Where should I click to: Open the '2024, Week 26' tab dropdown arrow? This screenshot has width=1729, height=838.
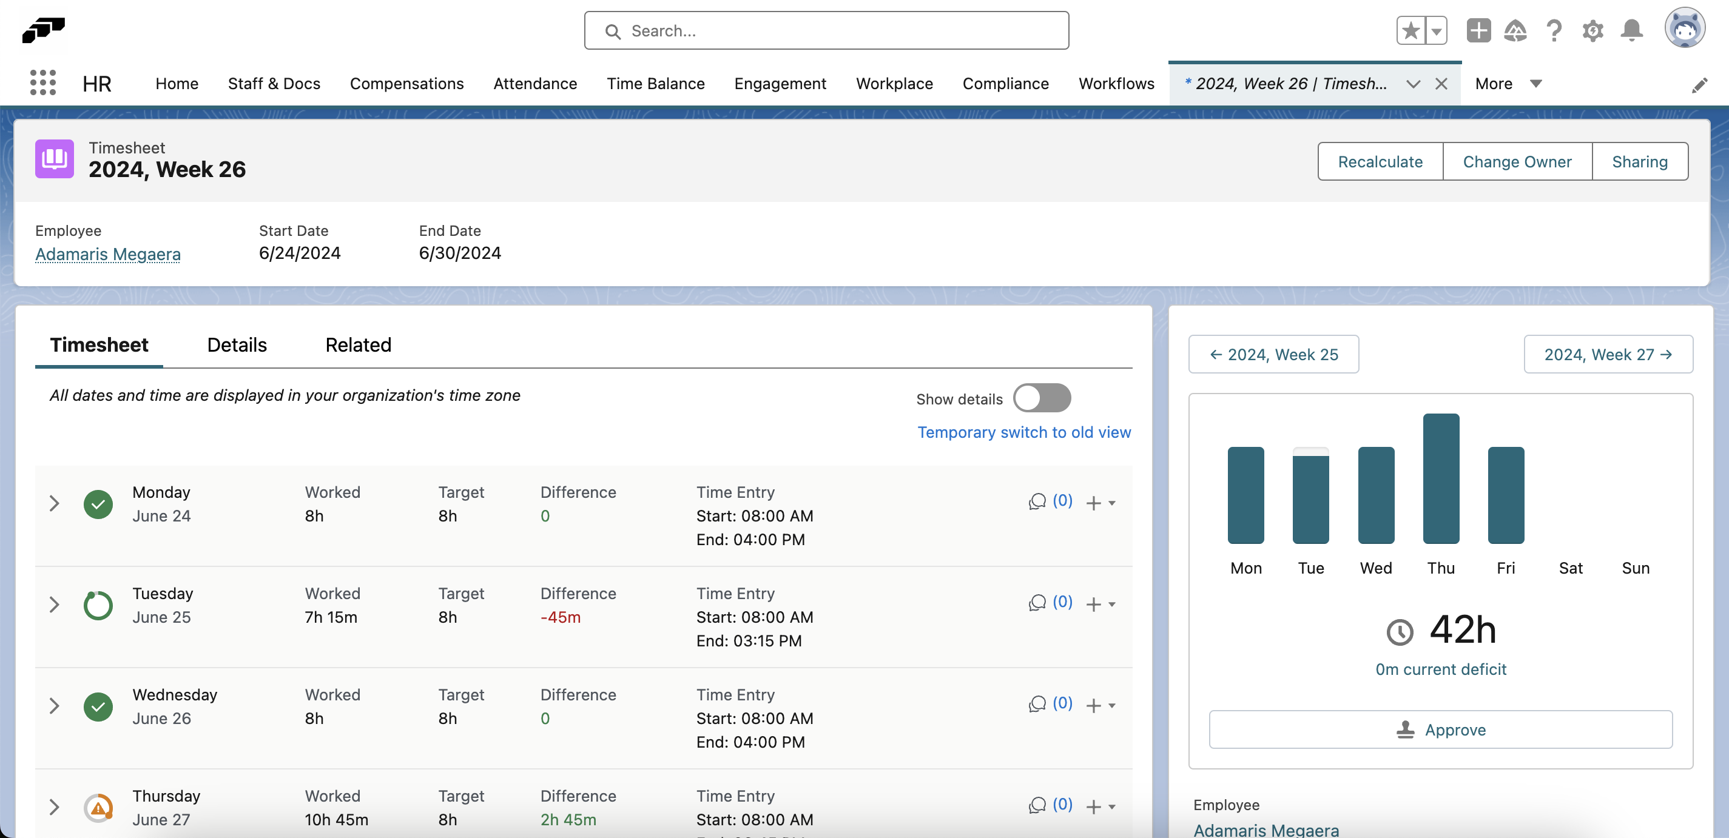[1414, 84]
